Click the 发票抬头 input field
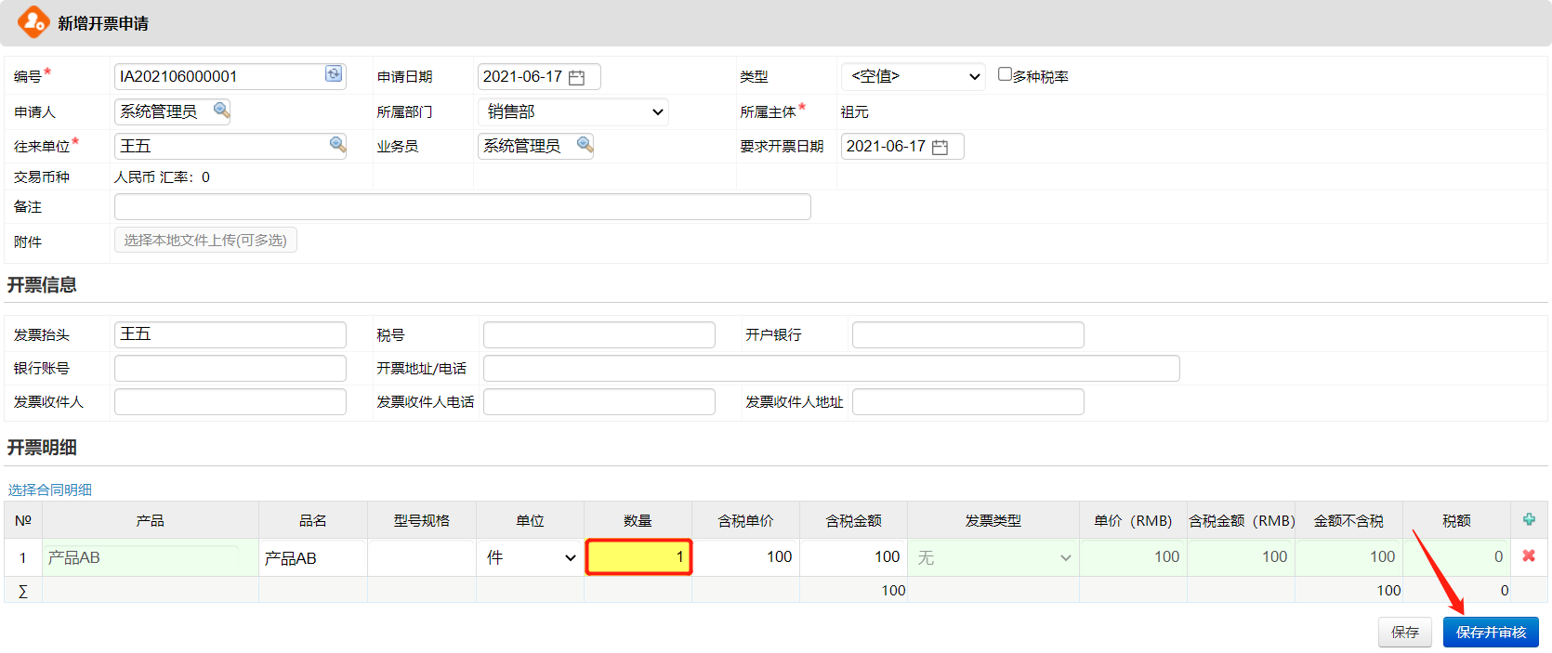Viewport: 1552px width, 653px height. pos(230,334)
